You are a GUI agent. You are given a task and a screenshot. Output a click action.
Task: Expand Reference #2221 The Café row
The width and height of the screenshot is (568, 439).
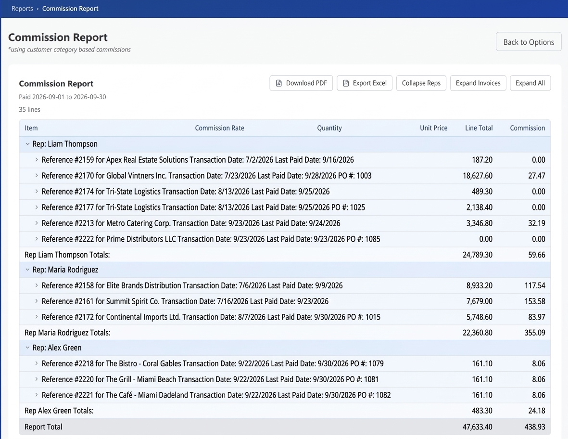(37, 395)
